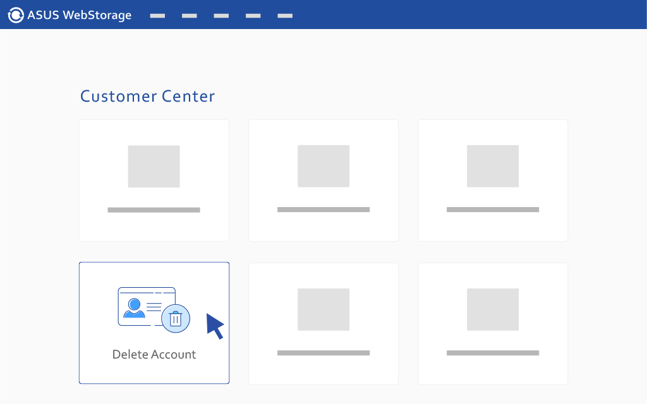Viewport: 647px width, 404px height.
Task: Select the top-right card's placeholder image
Action: (493, 166)
